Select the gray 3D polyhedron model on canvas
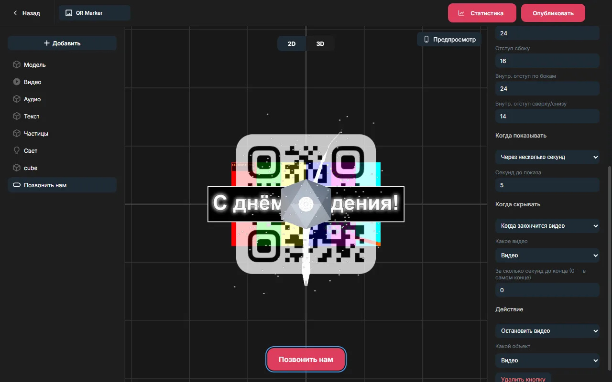 coord(306,204)
